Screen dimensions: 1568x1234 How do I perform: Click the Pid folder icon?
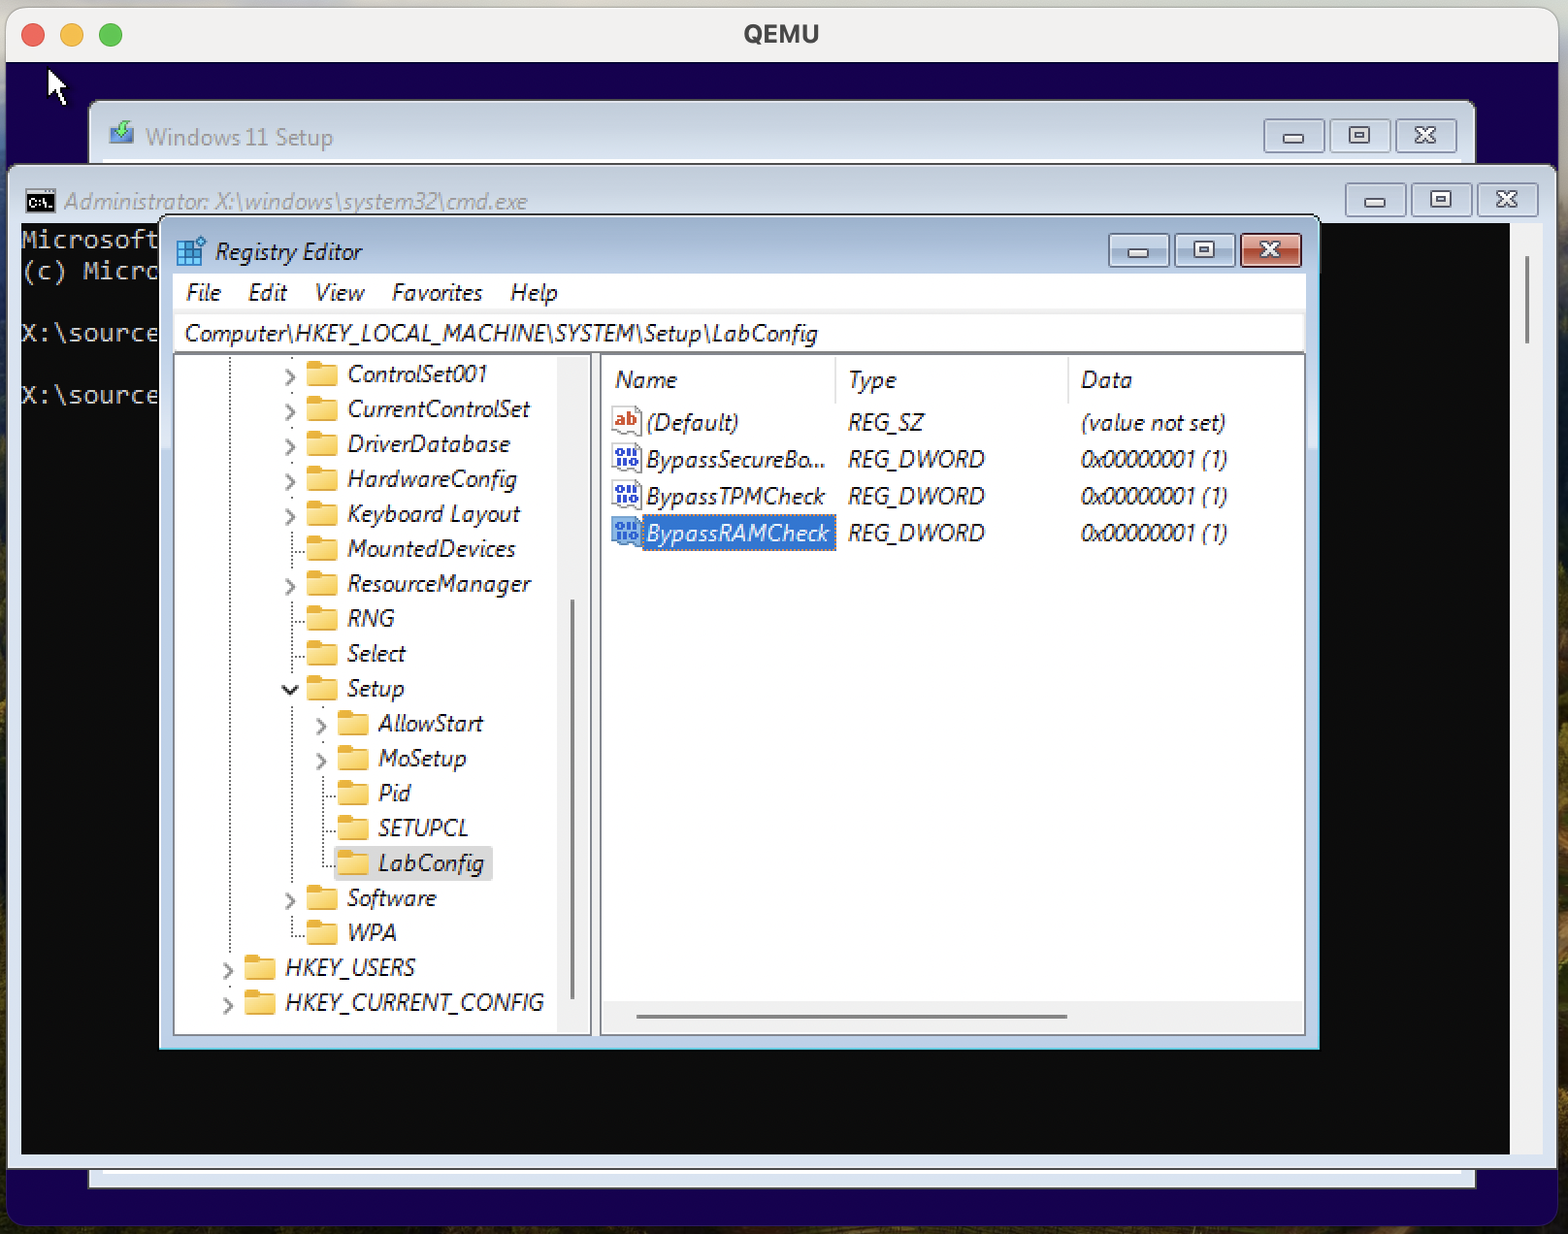point(353,793)
